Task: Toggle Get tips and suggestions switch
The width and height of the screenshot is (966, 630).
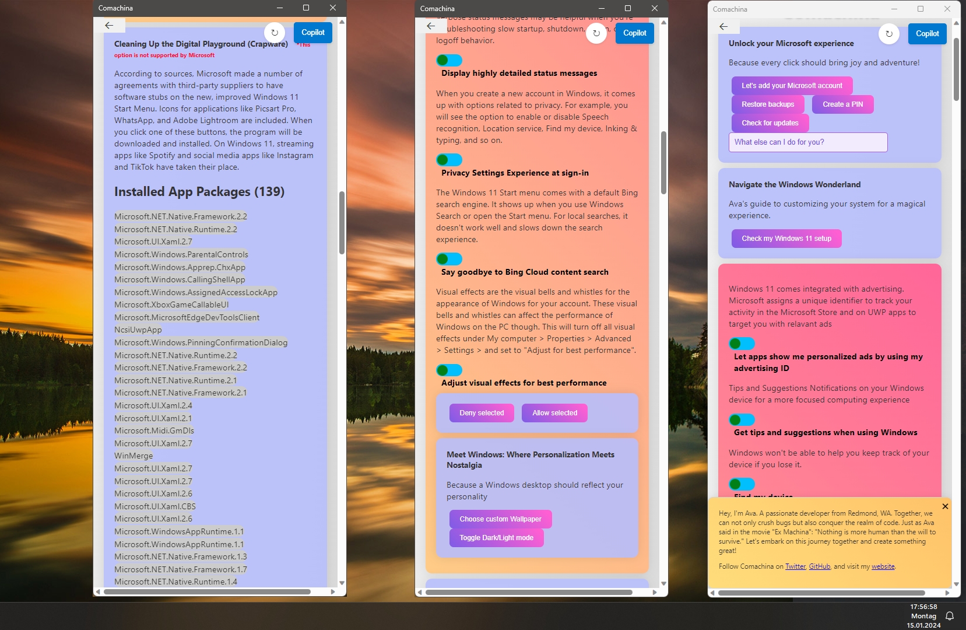Action: (742, 419)
